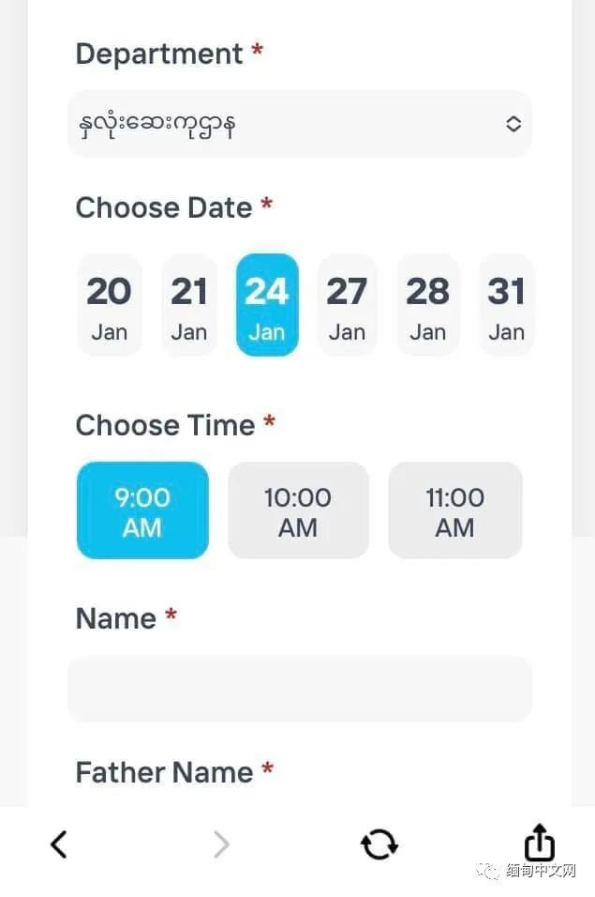
Task: Choose the 11:00 AM time slot
Action: point(455,510)
